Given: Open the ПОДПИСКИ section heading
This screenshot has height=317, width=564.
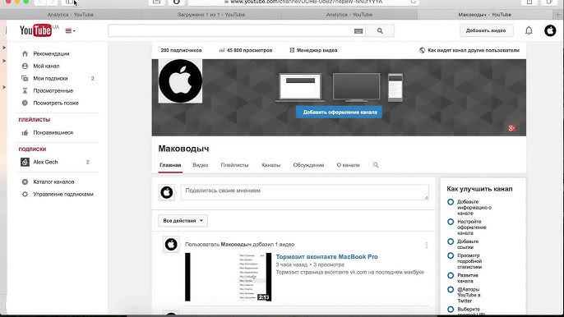Looking at the screenshot, I should pos(32,149).
